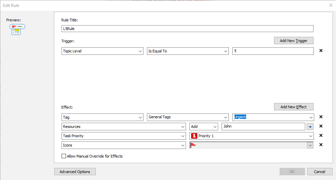Delete the Task Priority effect row
336x180 pixels.
click(x=321, y=136)
